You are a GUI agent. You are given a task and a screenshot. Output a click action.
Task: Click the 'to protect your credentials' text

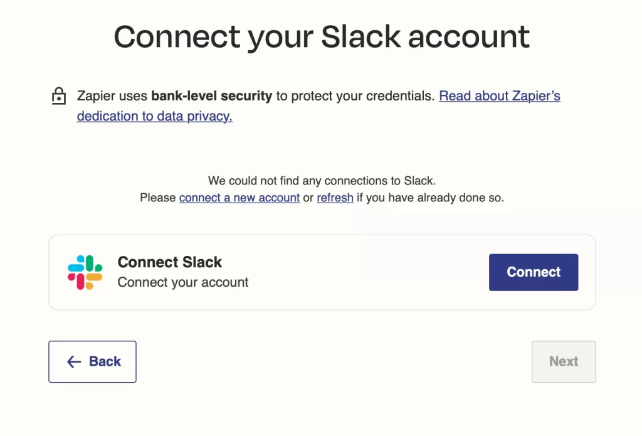point(355,96)
